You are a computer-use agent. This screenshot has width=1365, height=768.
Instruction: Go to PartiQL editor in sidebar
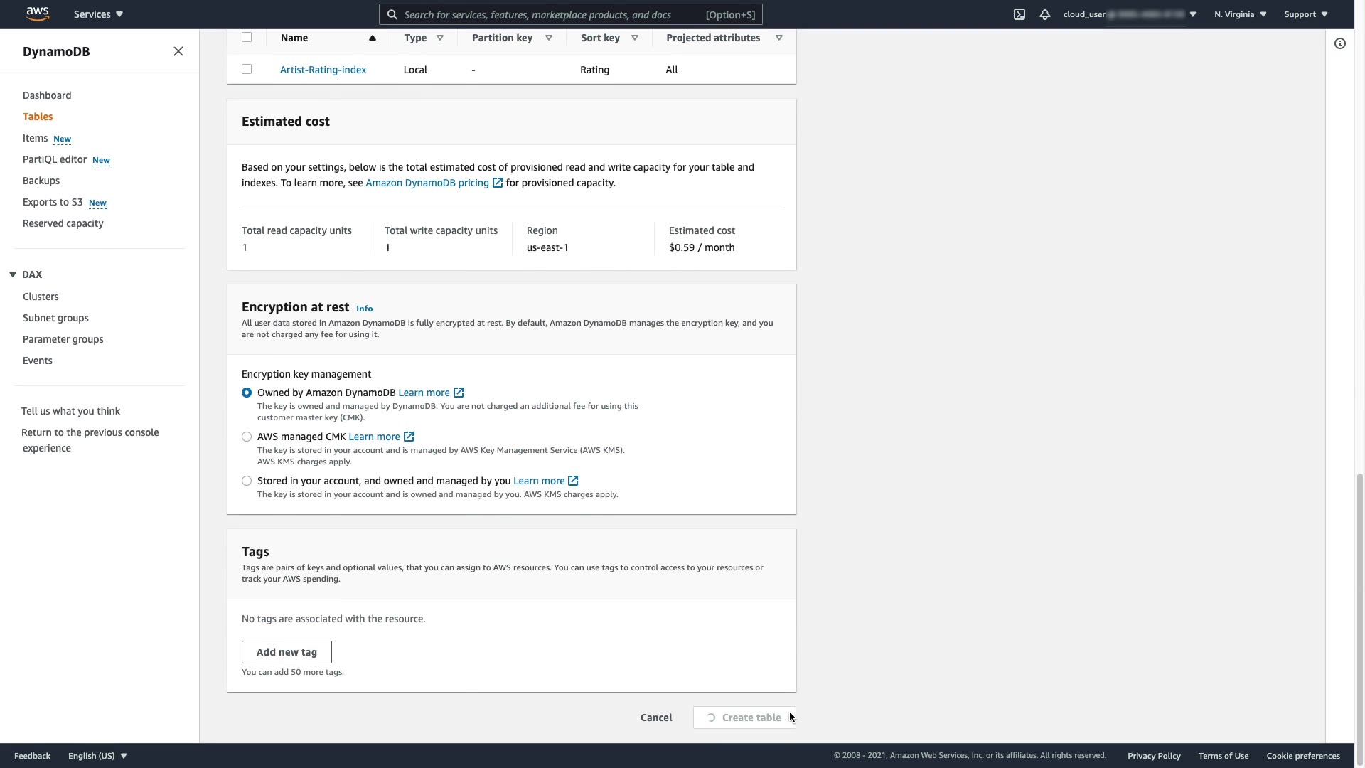(55, 159)
